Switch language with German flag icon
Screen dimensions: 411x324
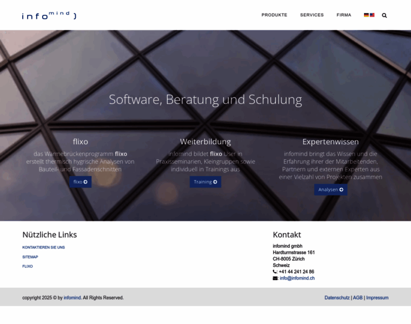tap(366, 15)
